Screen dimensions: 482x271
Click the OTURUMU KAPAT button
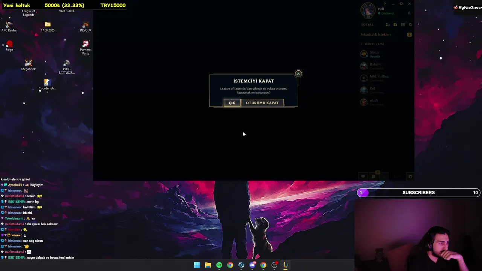262,103
